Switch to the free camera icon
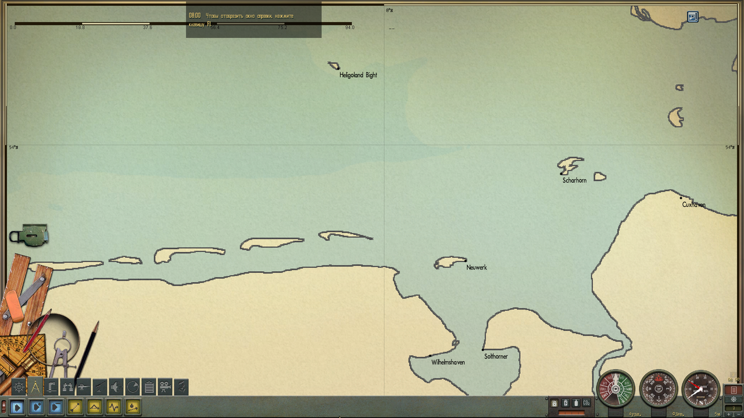Screen dimensions: 744x418 (x=166, y=387)
